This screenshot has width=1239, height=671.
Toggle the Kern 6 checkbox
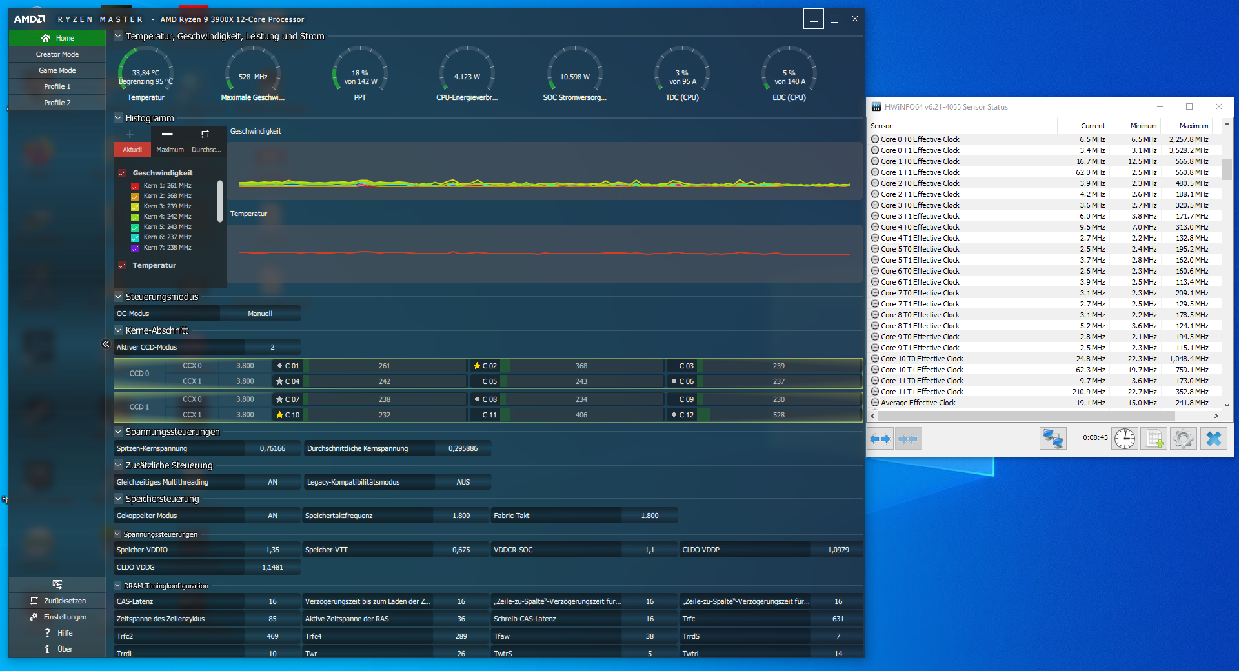[x=135, y=237]
